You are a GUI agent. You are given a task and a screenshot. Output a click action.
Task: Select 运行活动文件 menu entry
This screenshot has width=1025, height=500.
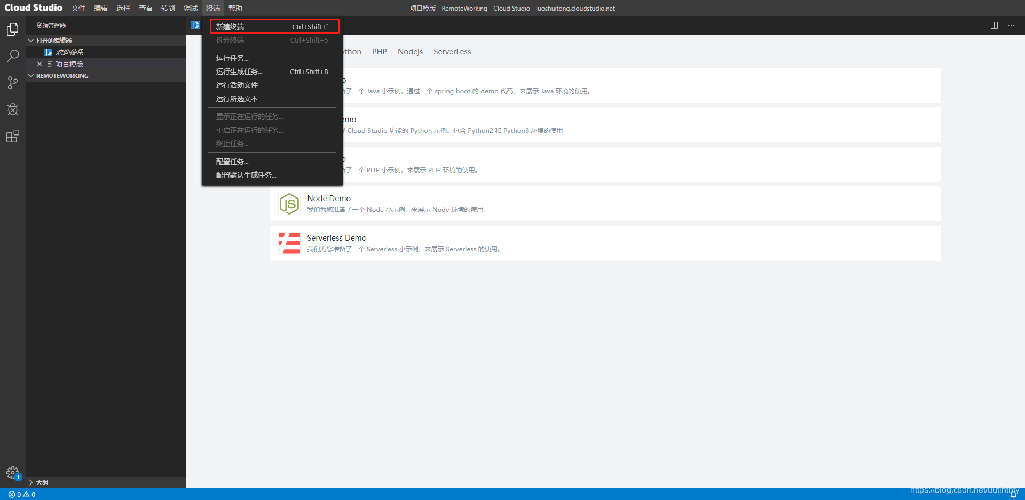click(x=272, y=85)
